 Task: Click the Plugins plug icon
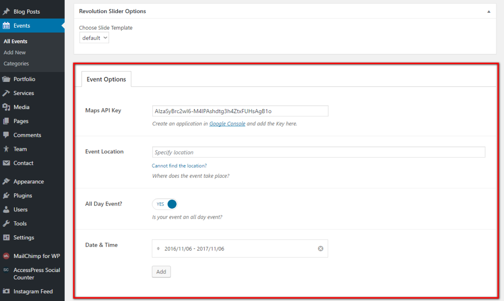tap(6, 196)
